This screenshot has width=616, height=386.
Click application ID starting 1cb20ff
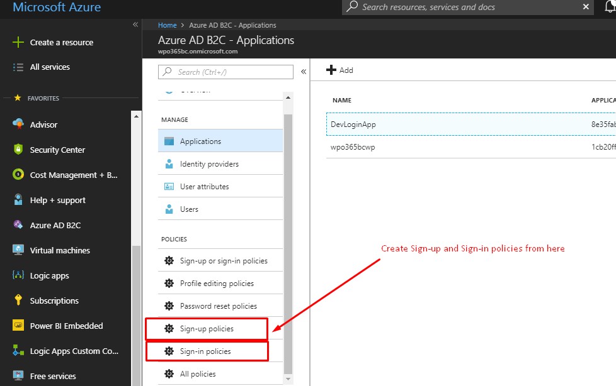click(x=603, y=147)
